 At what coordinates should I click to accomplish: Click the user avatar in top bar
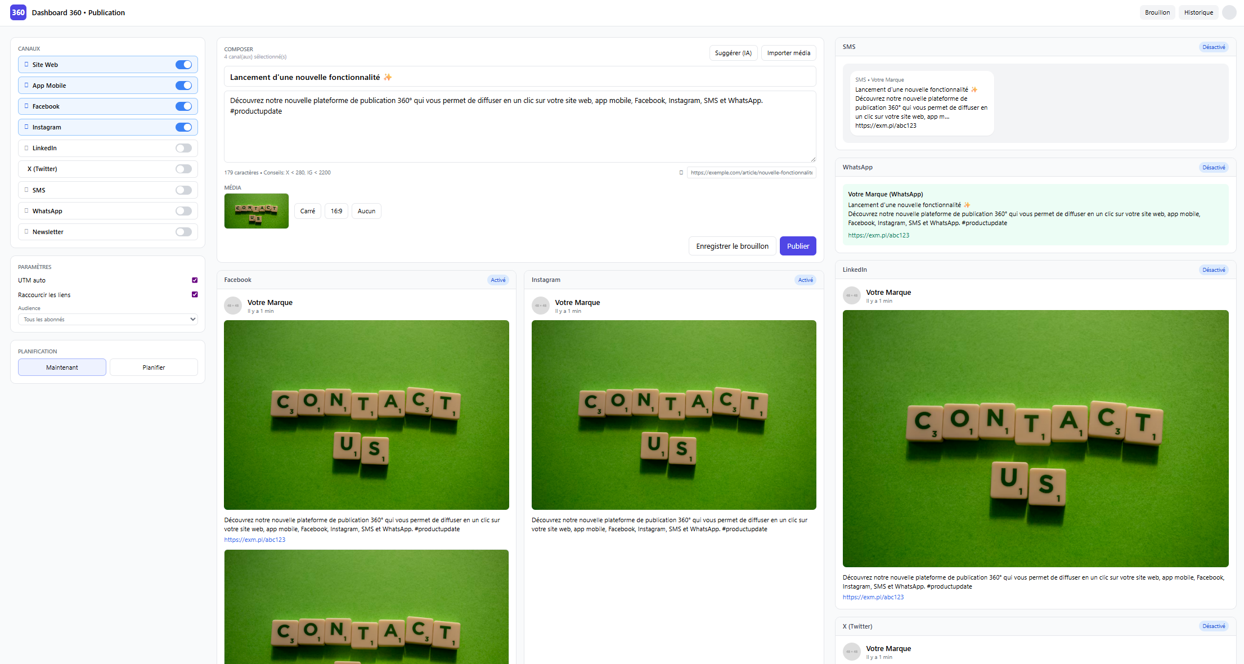tap(1229, 12)
